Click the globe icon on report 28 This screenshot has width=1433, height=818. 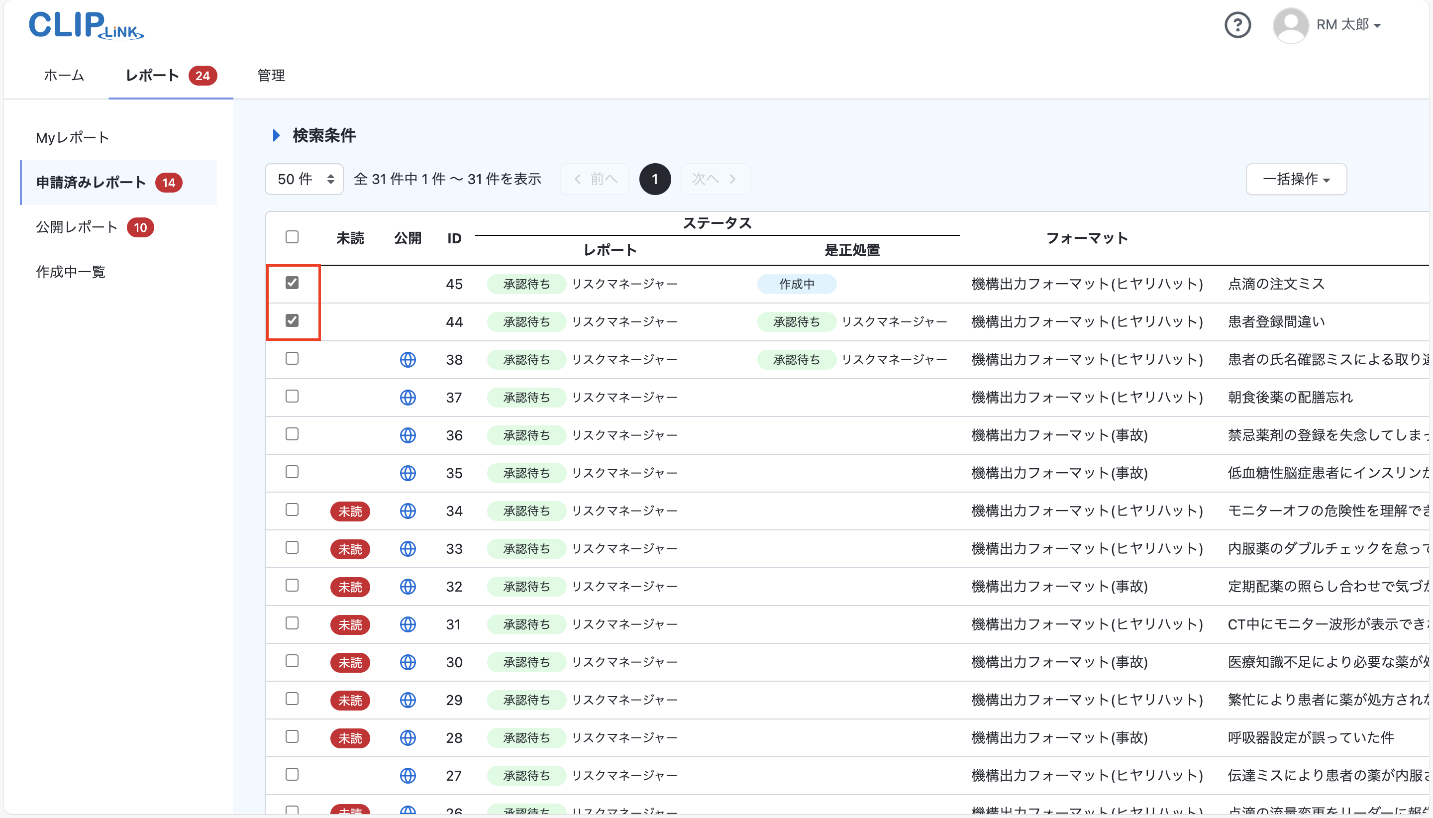click(409, 738)
